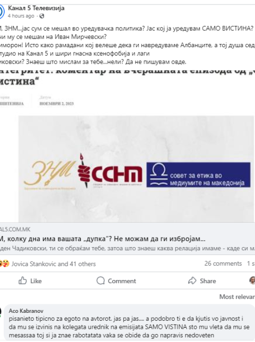Viewport: 255px width, 342px height.
Task: Click the blue Совет за етика logo
Action: (198, 174)
